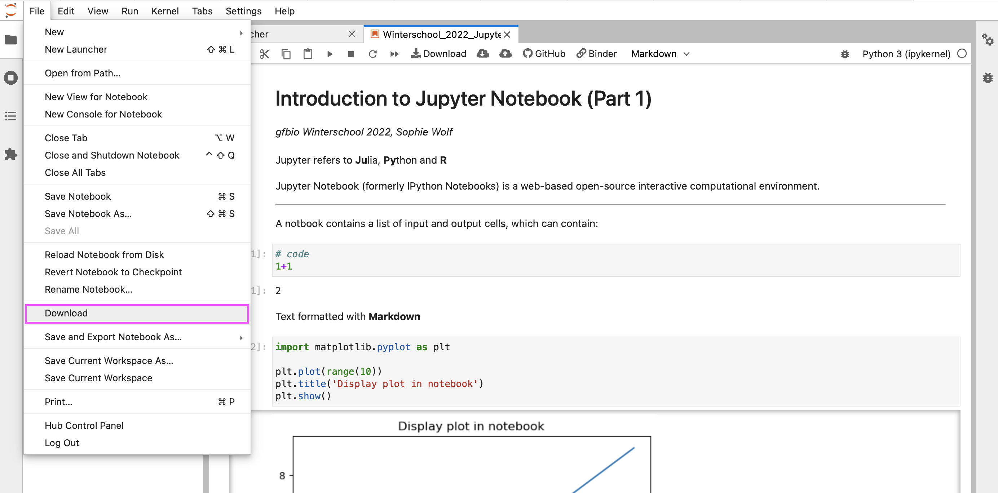998x493 pixels.
Task: Click the Download toolbar button
Action: pyautogui.click(x=438, y=54)
